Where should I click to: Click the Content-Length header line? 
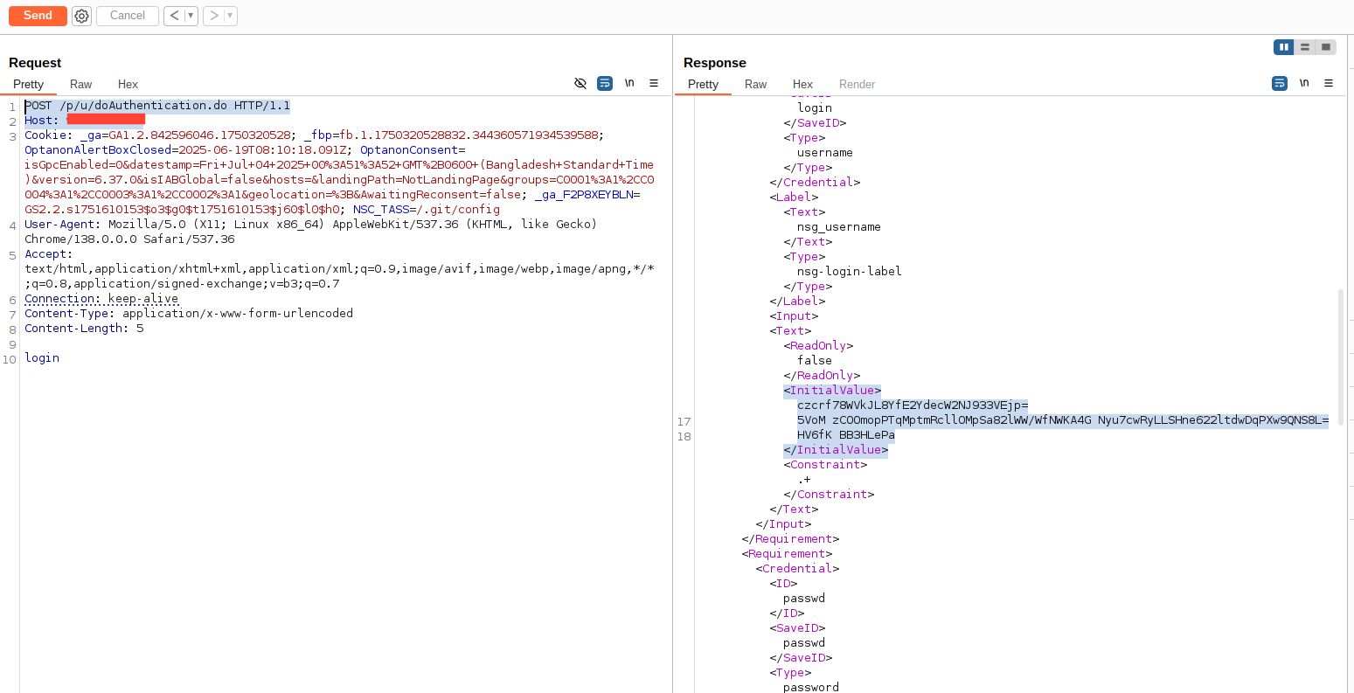pos(84,329)
